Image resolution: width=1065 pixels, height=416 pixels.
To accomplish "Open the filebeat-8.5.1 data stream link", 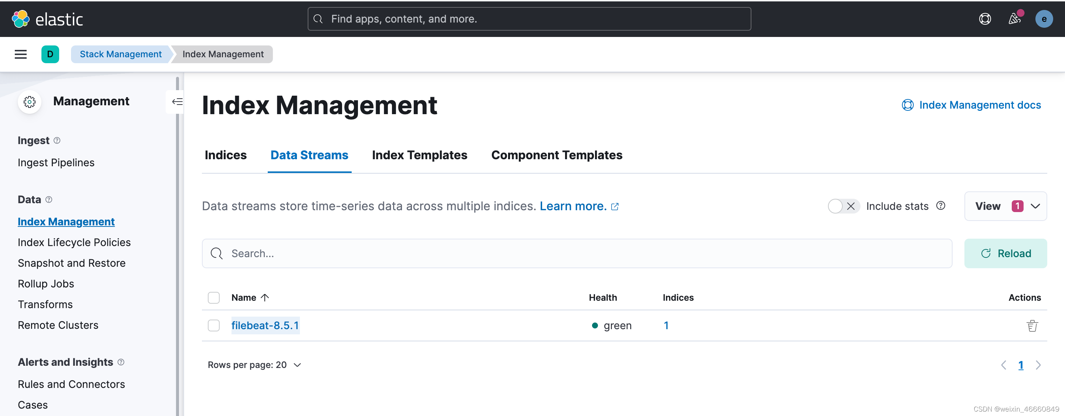I will point(265,325).
